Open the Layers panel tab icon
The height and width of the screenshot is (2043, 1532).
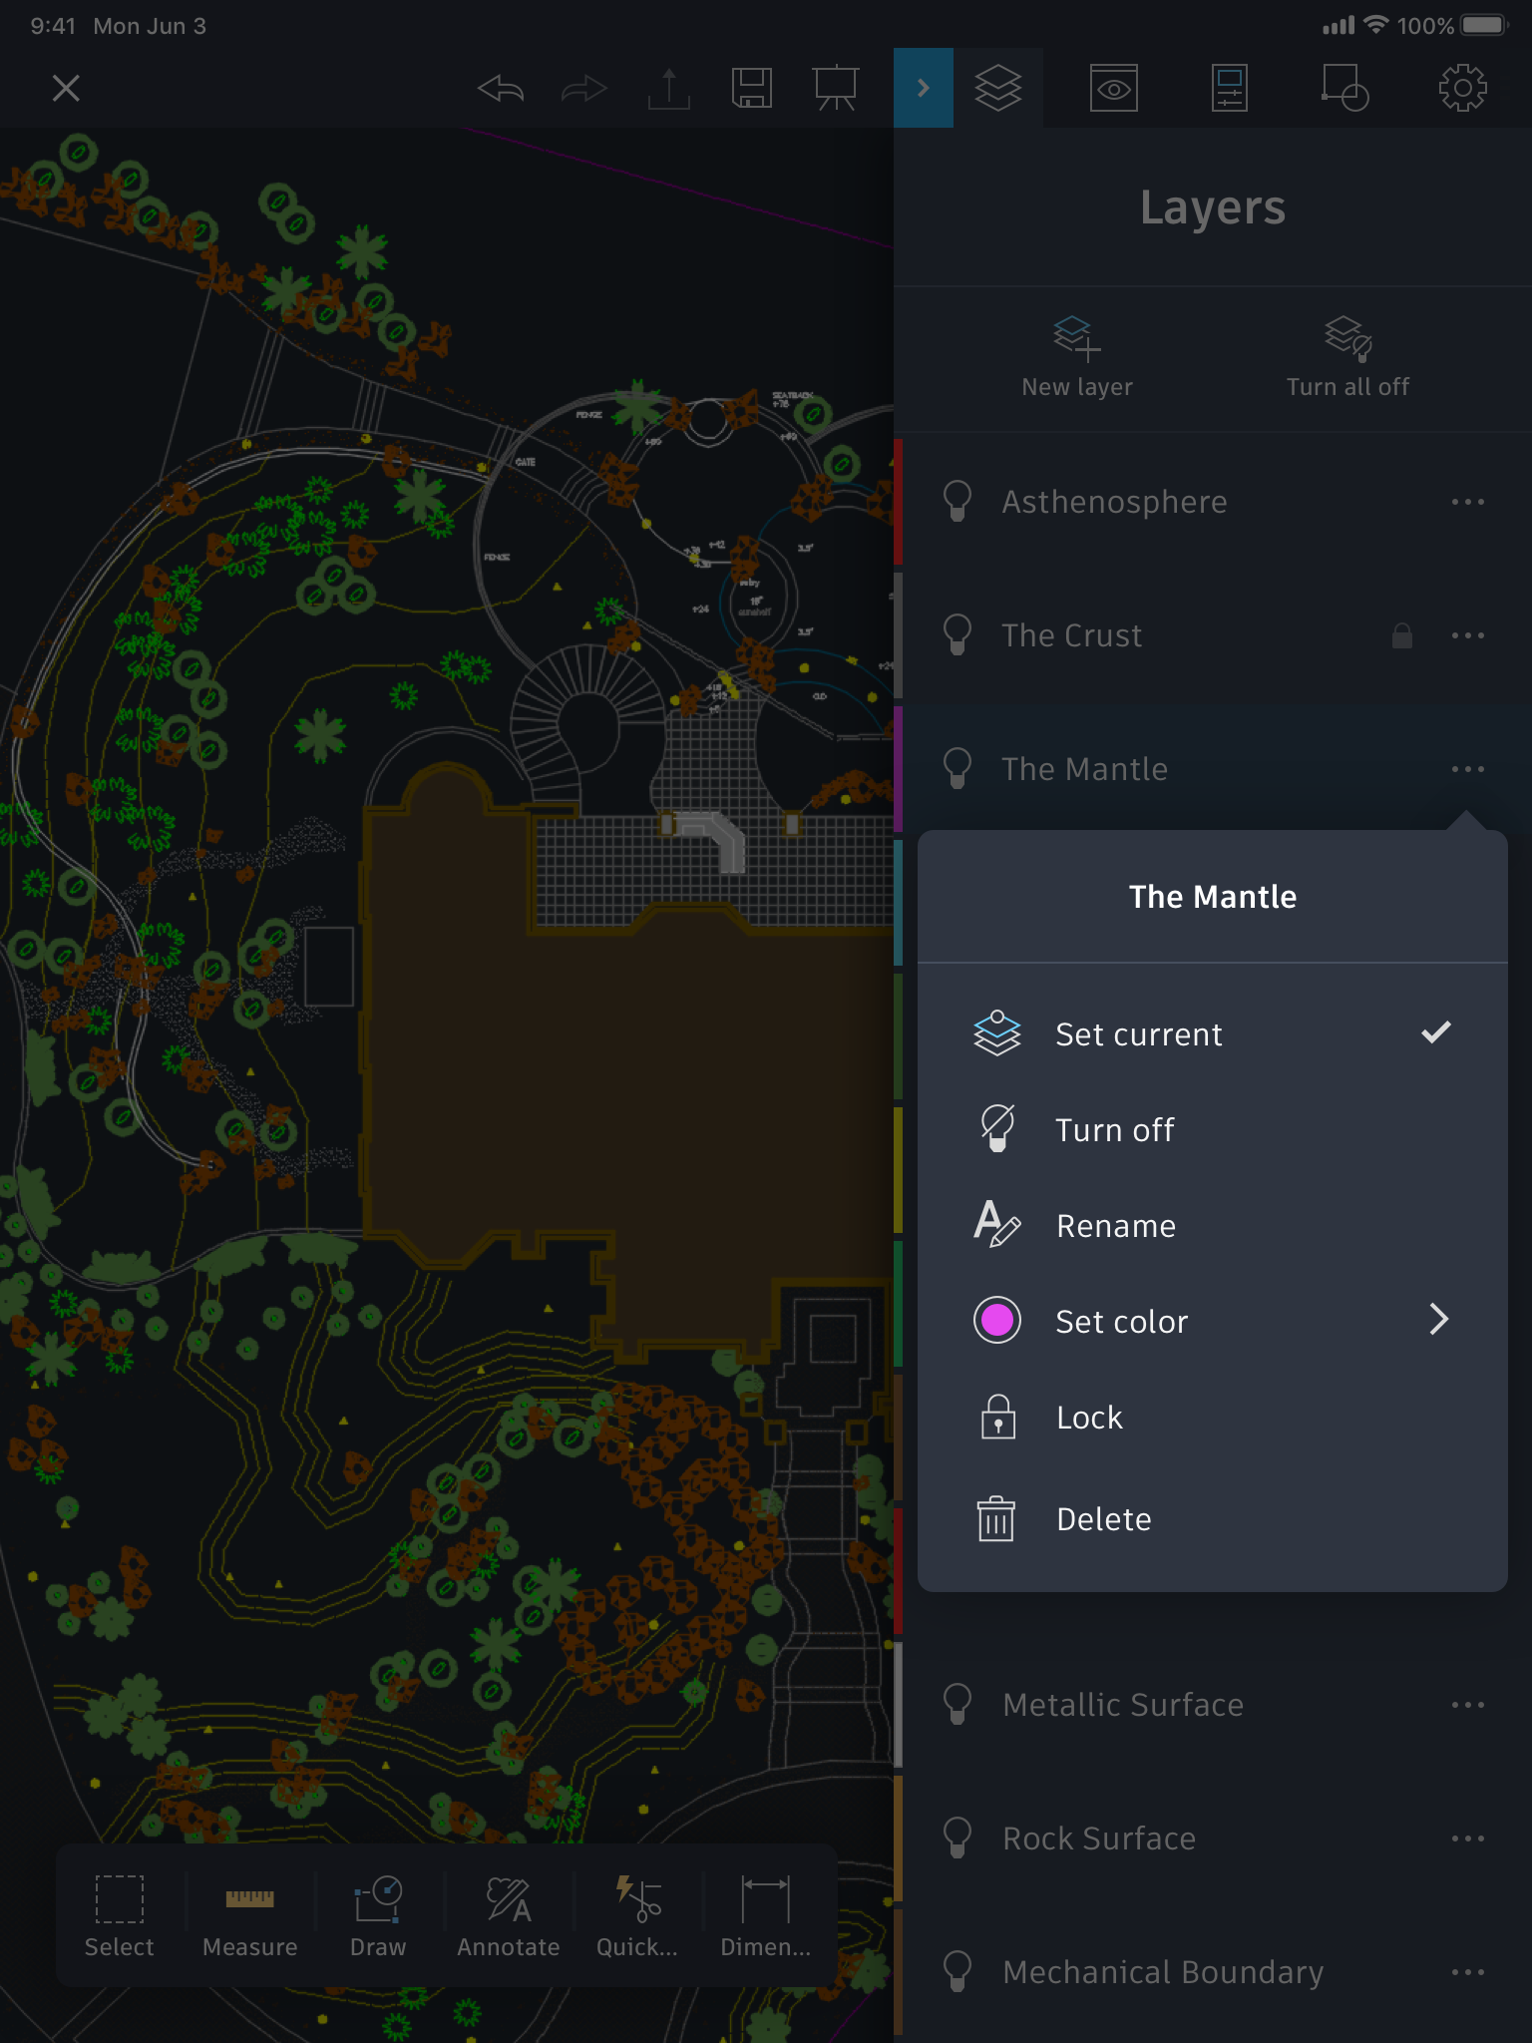click(998, 88)
